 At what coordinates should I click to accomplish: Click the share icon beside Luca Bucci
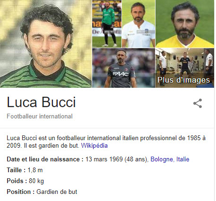198,103
